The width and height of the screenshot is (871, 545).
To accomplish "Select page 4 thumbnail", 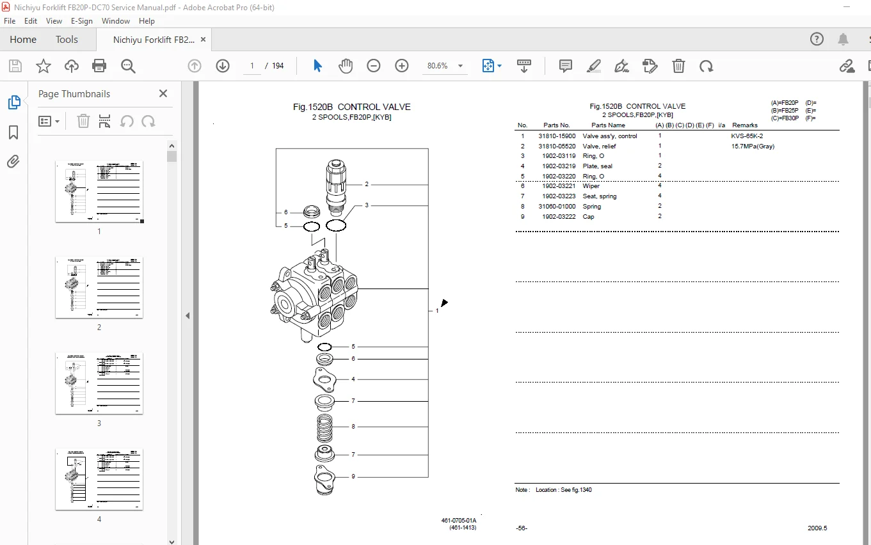I will tap(99, 479).
